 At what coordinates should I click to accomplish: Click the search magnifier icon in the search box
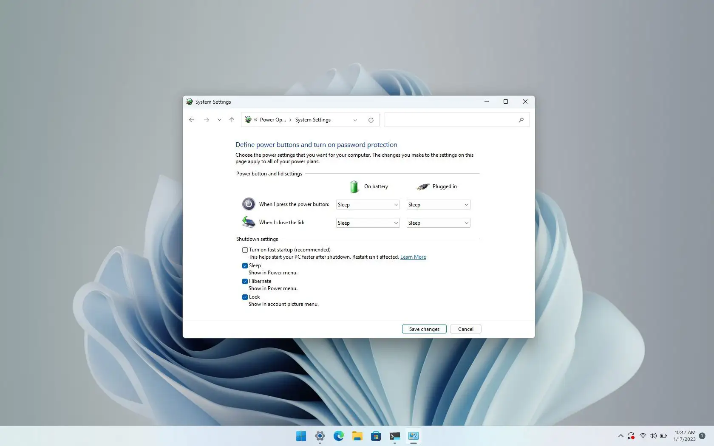521,120
